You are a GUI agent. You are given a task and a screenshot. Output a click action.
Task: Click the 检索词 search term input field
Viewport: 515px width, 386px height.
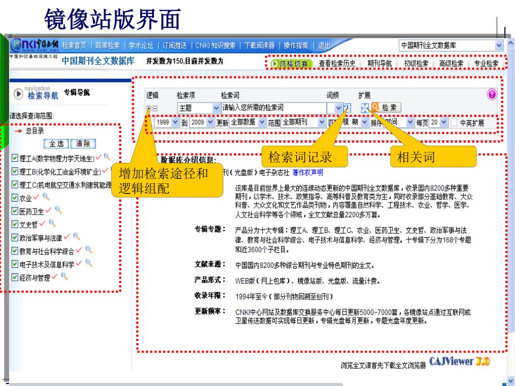[274, 108]
